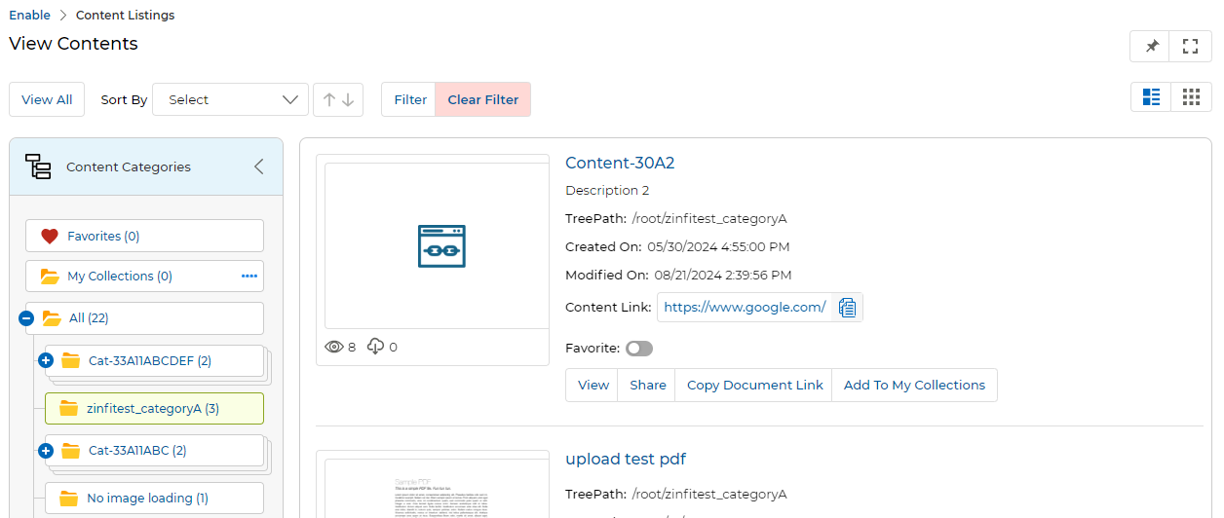Open the Sort By Select dropdown
Viewport: 1224px width, 518px height.
point(231,99)
